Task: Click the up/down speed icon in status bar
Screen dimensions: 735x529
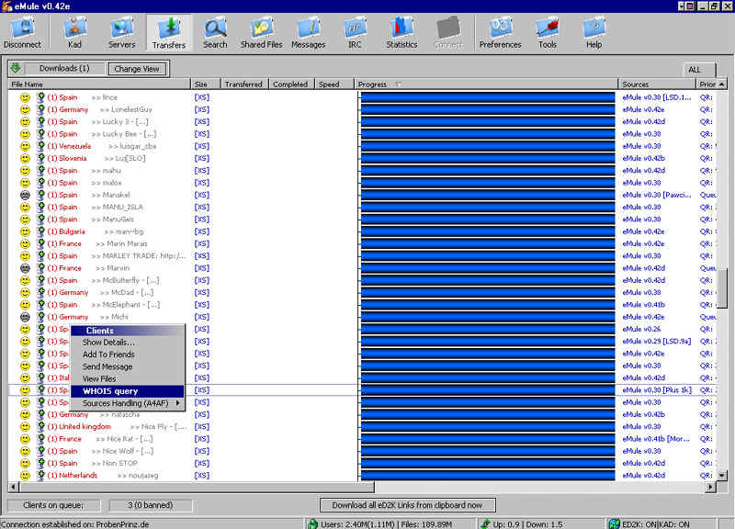Action: point(486,523)
